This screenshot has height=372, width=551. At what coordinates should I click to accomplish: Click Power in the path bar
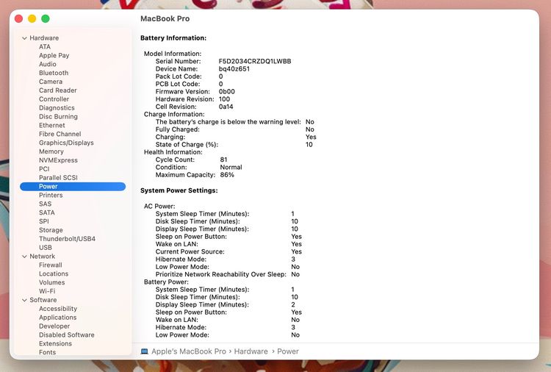(x=288, y=351)
